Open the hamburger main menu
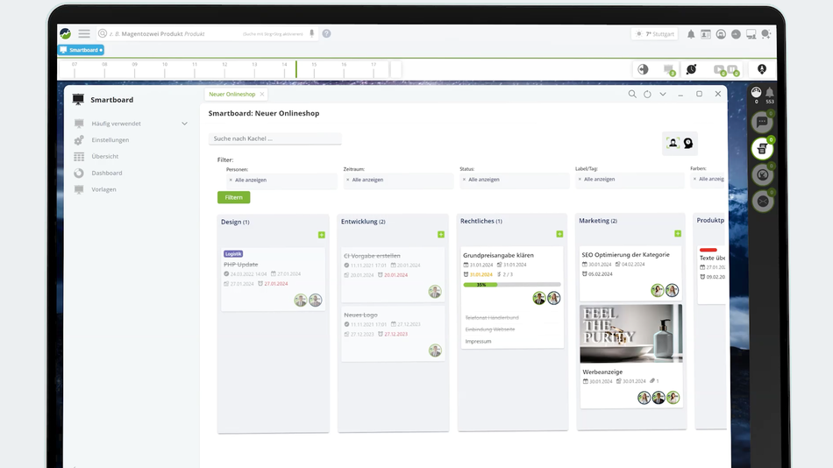This screenshot has height=468, width=833. point(84,33)
